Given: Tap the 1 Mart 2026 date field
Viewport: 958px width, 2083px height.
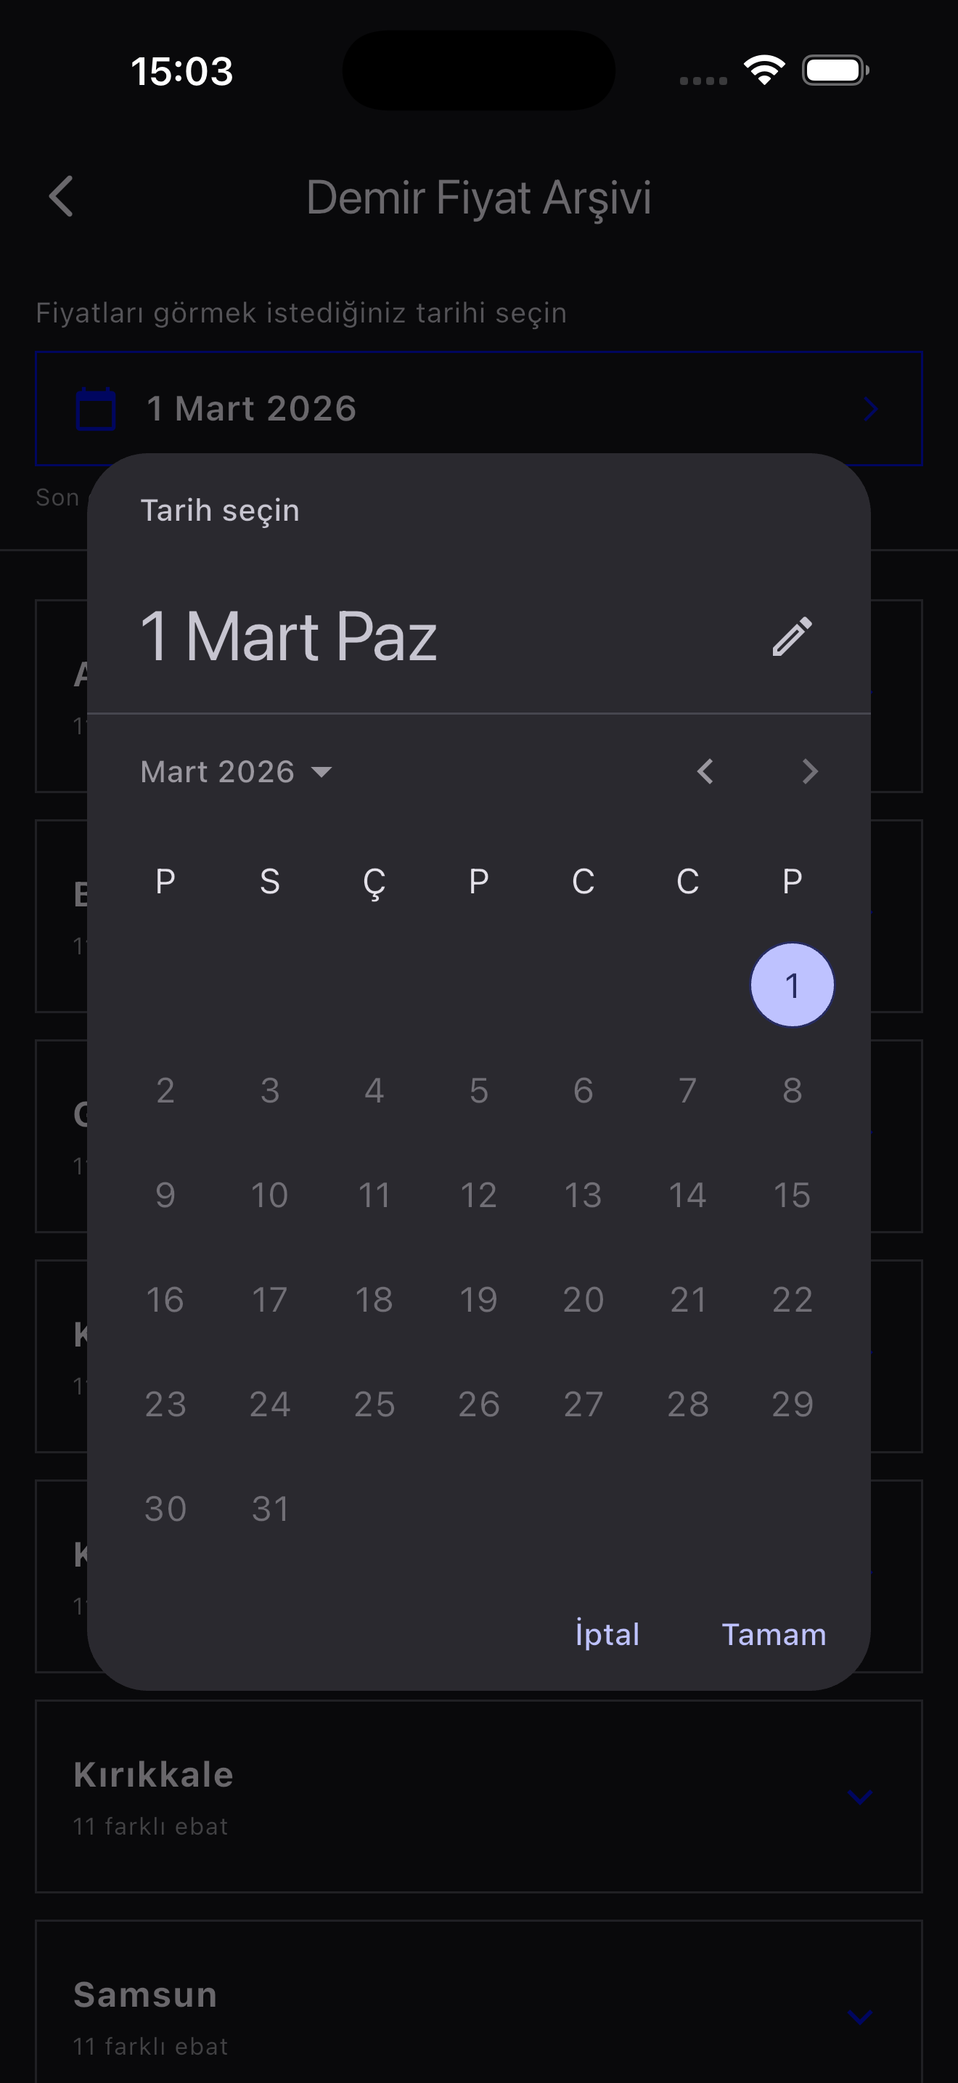Looking at the screenshot, I should (x=478, y=409).
